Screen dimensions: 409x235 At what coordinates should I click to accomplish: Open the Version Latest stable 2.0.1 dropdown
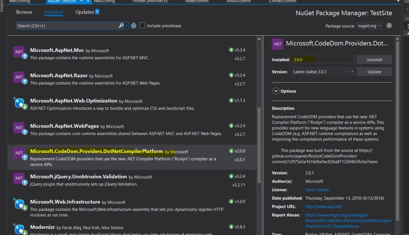point(323,72)
